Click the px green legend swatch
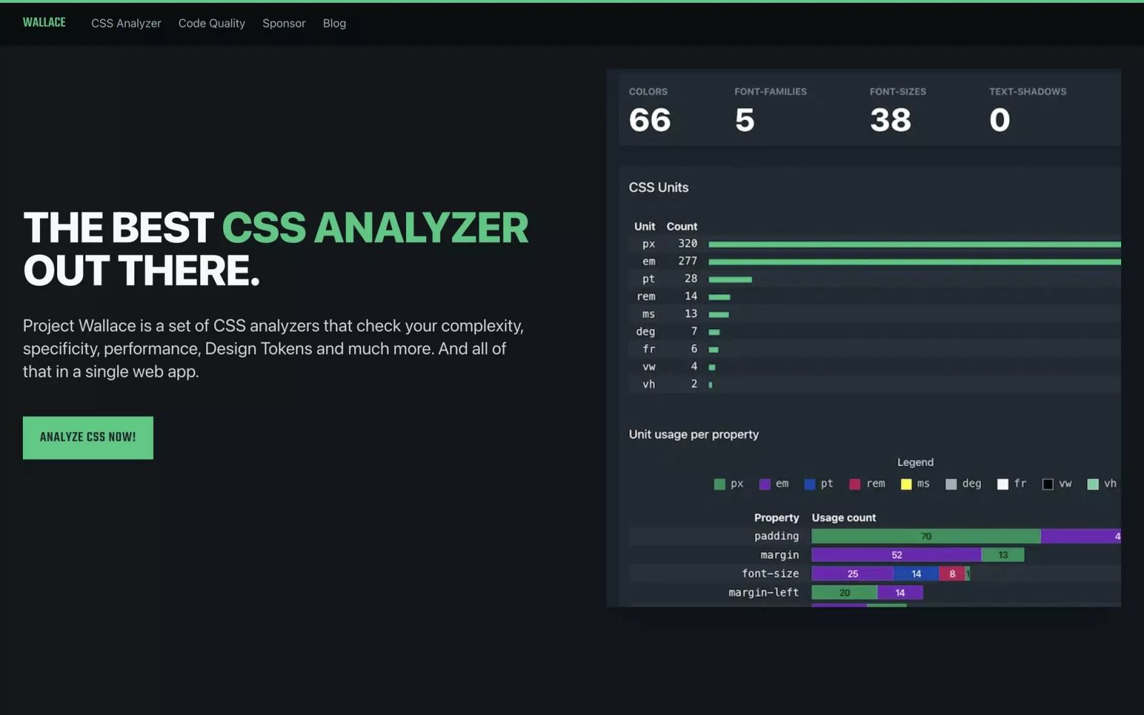The width and height of the screenshot is (1144, 715). tap(719, 484)
